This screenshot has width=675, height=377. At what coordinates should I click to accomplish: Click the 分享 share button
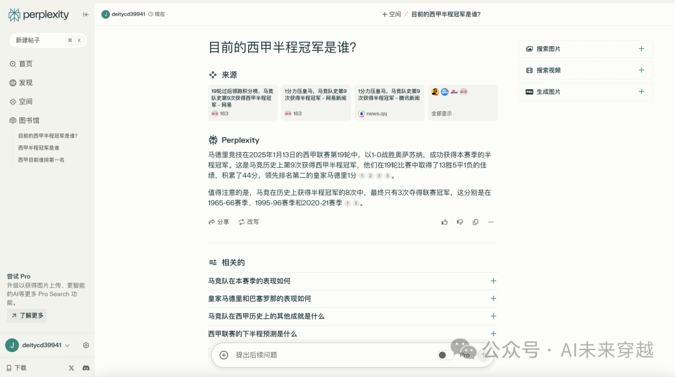[x=219, y=222]
